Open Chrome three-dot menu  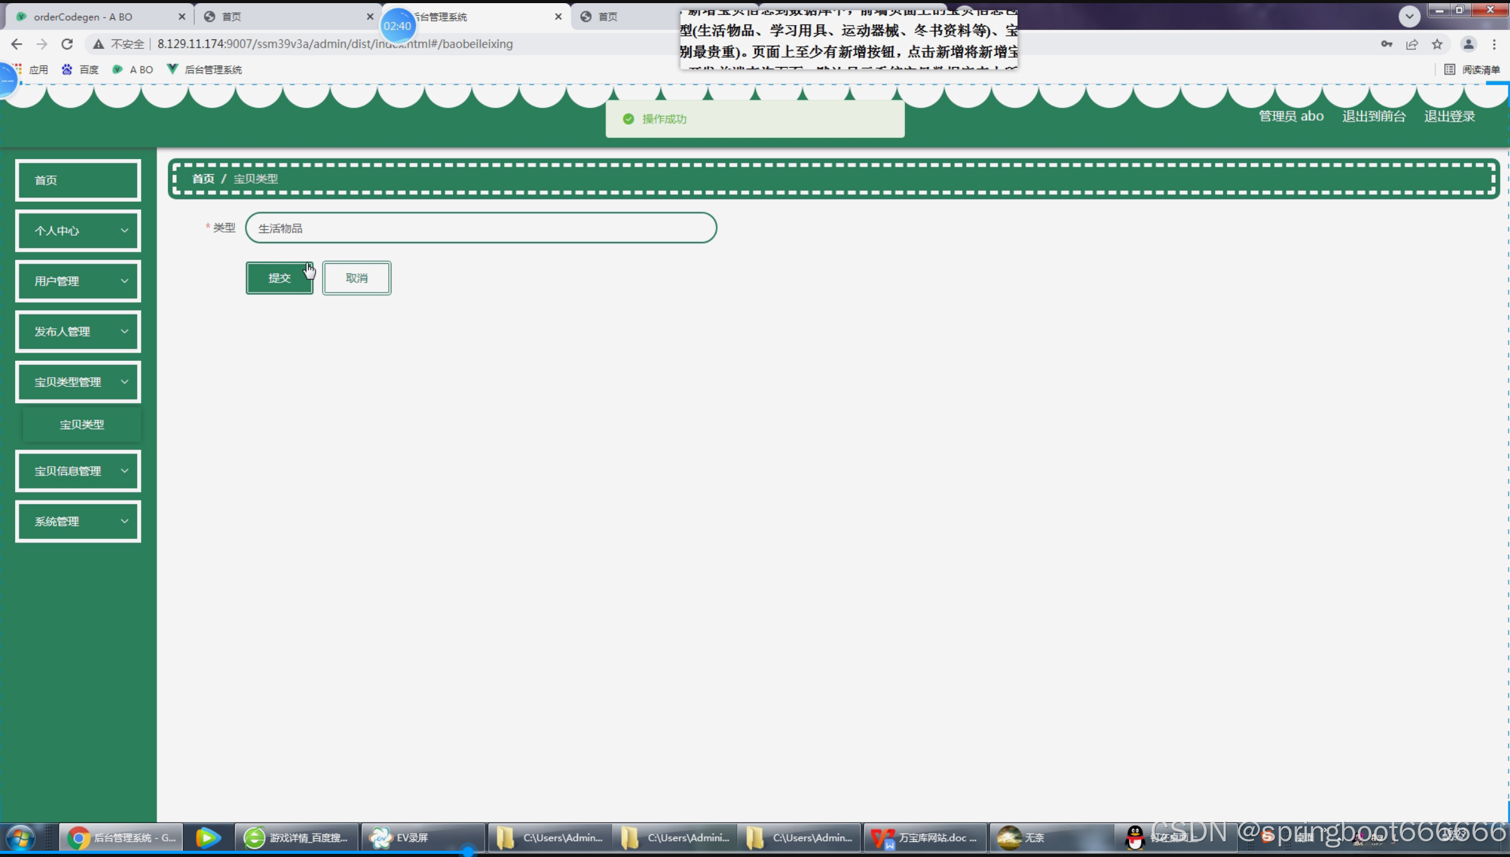click(x=1494, y=44)
